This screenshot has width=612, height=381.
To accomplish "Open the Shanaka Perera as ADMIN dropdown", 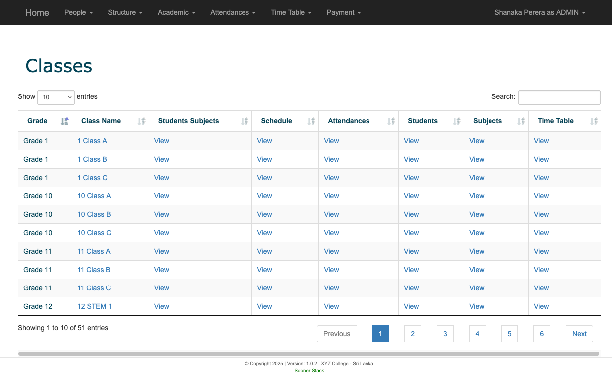I will [539, 12].
